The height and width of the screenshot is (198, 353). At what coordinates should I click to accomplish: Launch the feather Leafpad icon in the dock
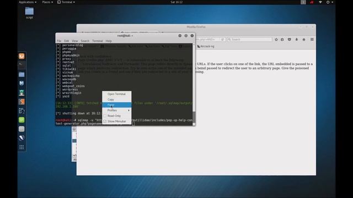coord(22,138)
